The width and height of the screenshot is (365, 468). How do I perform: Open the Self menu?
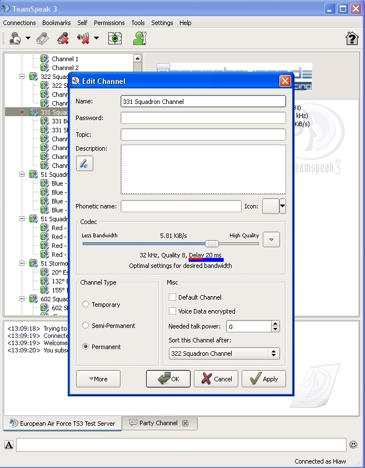coord(82,23)
